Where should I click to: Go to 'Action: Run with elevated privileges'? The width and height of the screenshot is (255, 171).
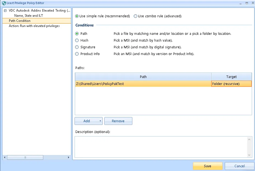tap(34, 26)
